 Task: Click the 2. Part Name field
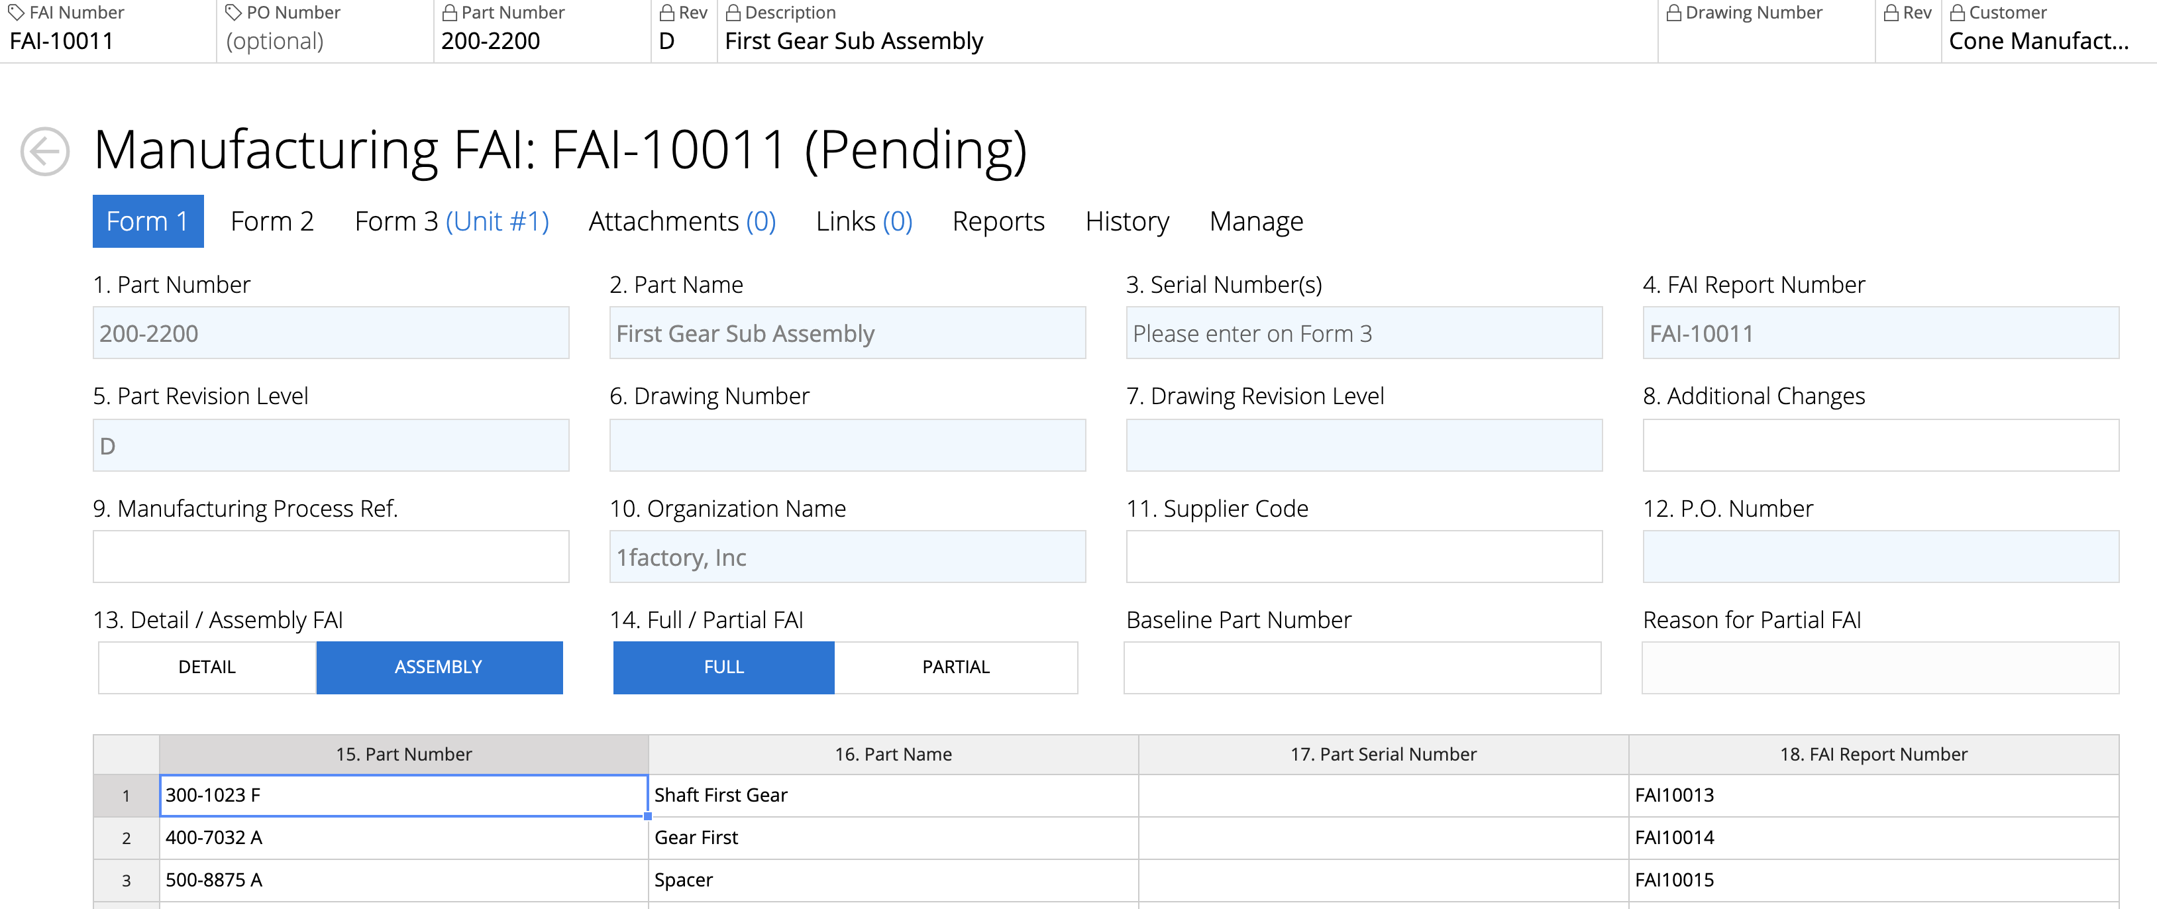click(847, 333)
